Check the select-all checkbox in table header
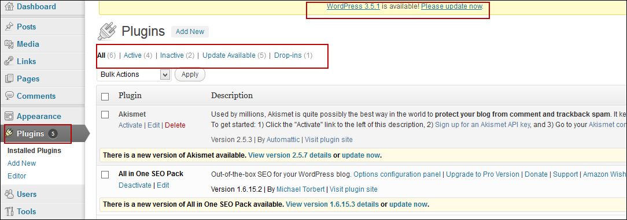Viewport: 627px width, 220px height. (x=105, y=96)
